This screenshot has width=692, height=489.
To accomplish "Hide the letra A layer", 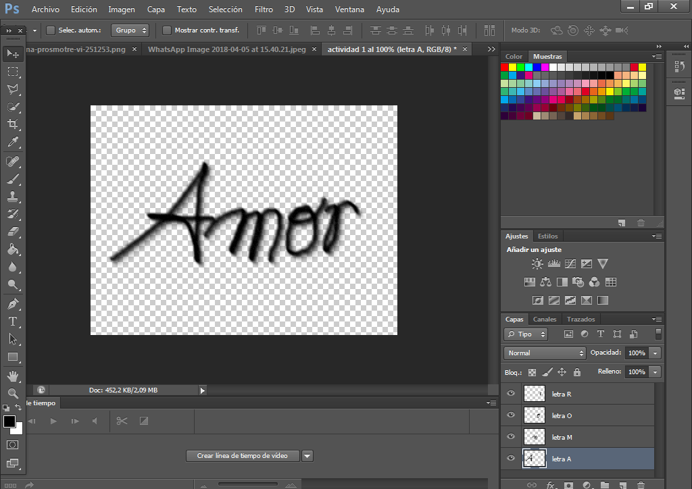I will tap(511, 458).
